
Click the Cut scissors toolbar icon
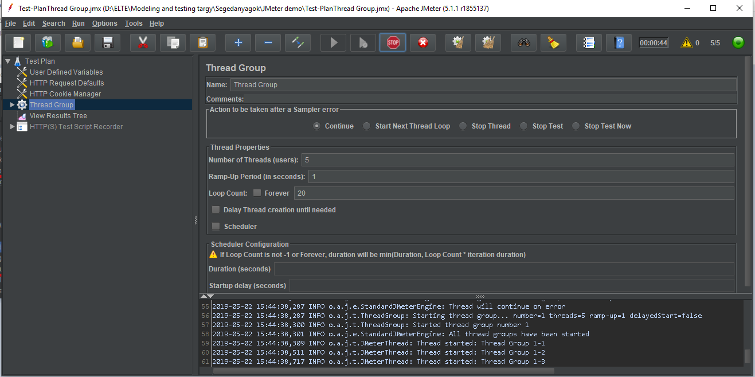143,42
